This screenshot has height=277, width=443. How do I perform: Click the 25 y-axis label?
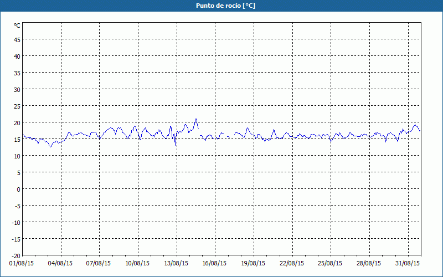17,106
